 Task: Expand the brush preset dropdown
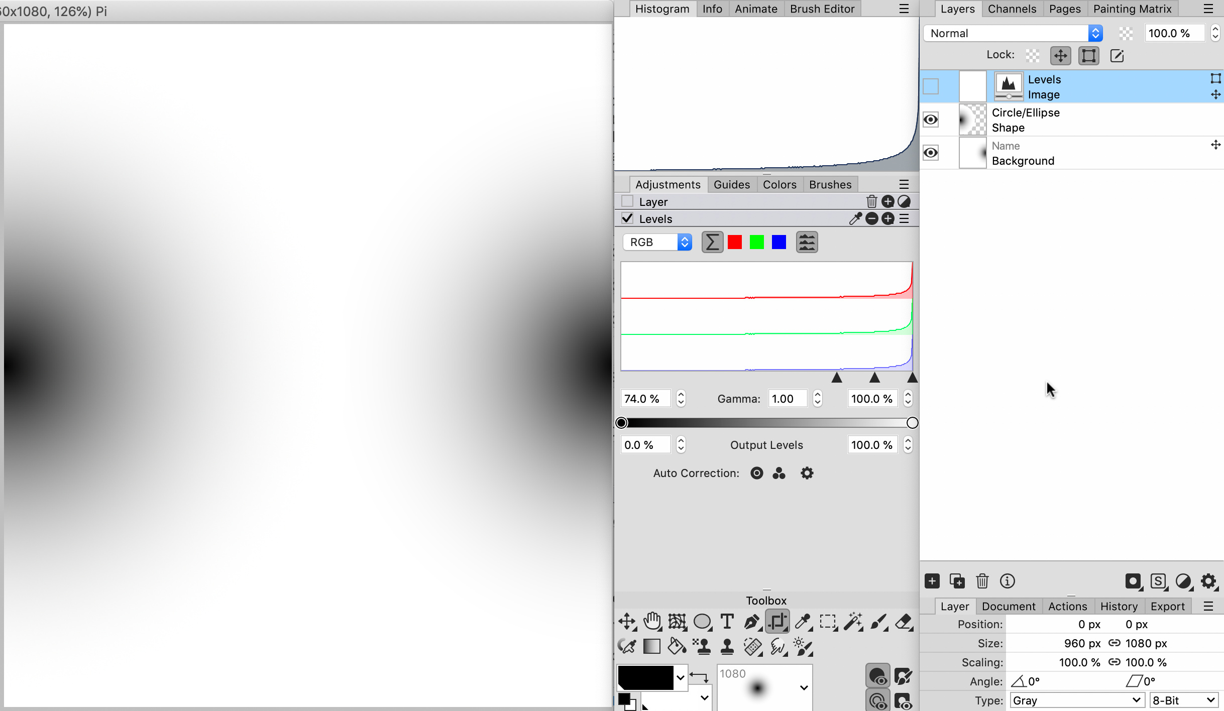tap(804, 687)
